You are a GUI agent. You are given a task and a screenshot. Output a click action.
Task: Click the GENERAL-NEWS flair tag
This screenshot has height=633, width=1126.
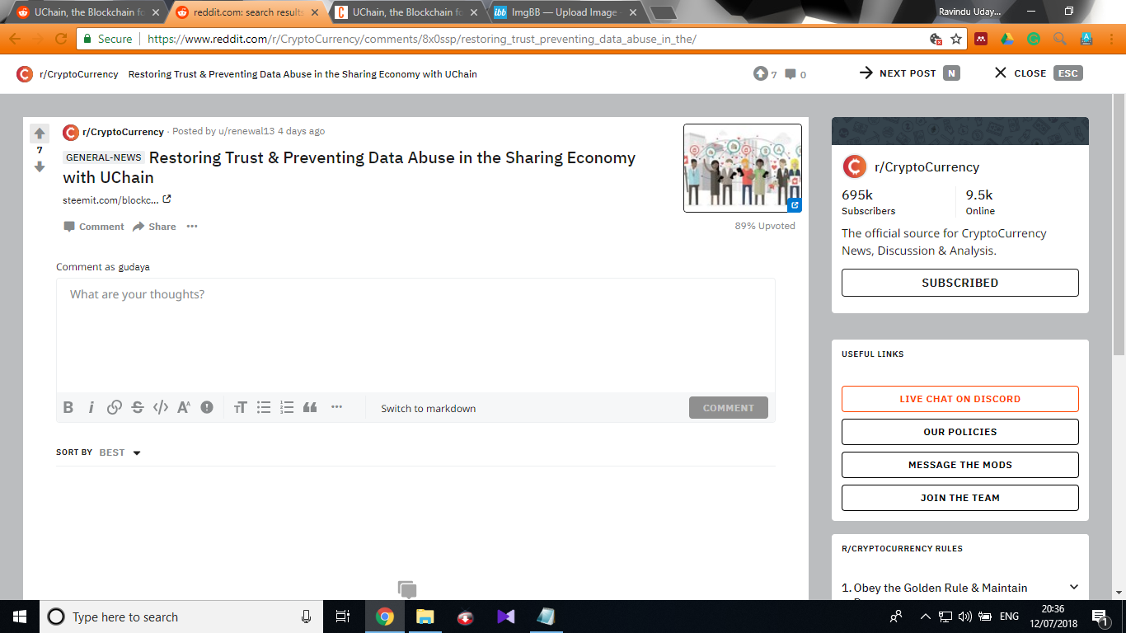click(103, 157)
